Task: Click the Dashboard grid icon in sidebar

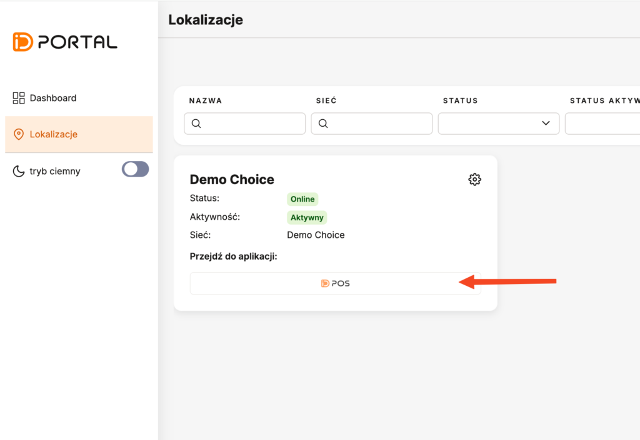Action: coord(19,98)
